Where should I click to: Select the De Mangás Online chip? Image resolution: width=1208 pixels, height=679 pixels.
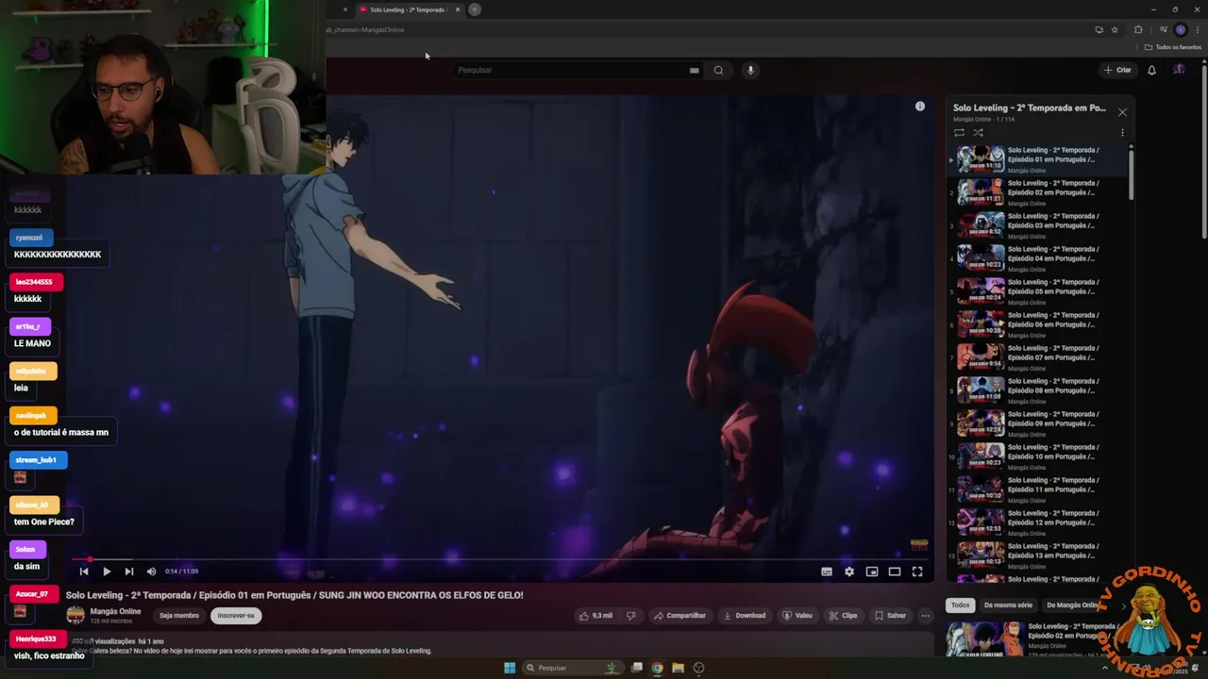tap(1073, 605)
